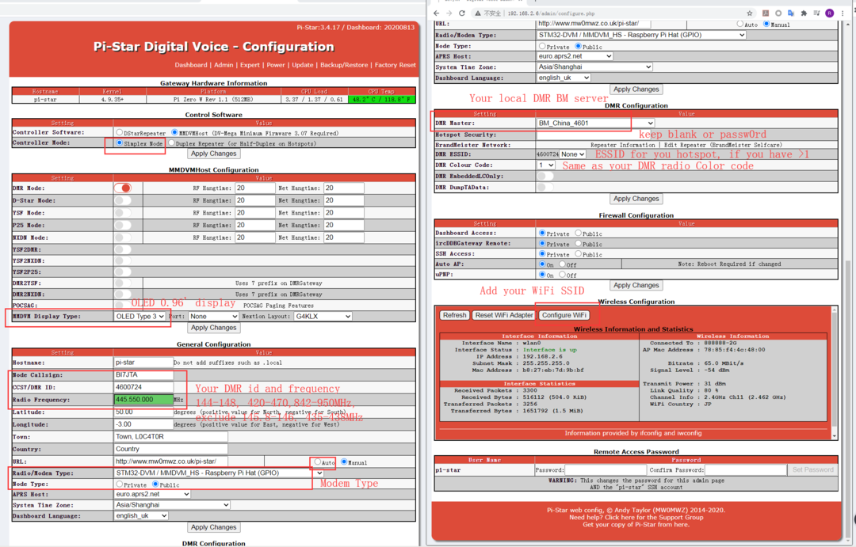Screen dimensions: 856x547
Task: Open the Backup/Restore menu link
Action: click(344, 65)
